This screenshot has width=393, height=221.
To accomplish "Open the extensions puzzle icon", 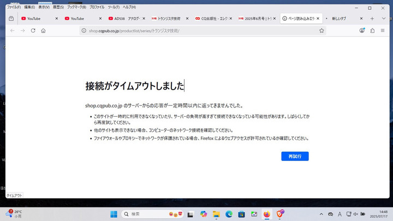I will click(372, 31).
